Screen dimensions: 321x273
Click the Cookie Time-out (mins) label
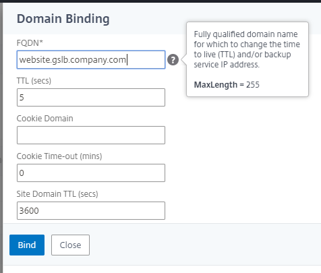[59, 156]
